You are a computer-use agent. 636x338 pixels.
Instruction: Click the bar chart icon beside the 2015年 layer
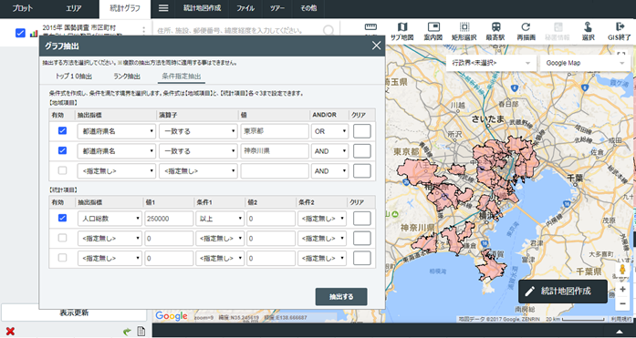[x=34, y=34]
